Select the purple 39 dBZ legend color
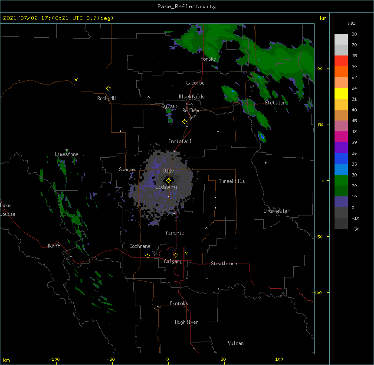The image size is (374, 365). 341,148
